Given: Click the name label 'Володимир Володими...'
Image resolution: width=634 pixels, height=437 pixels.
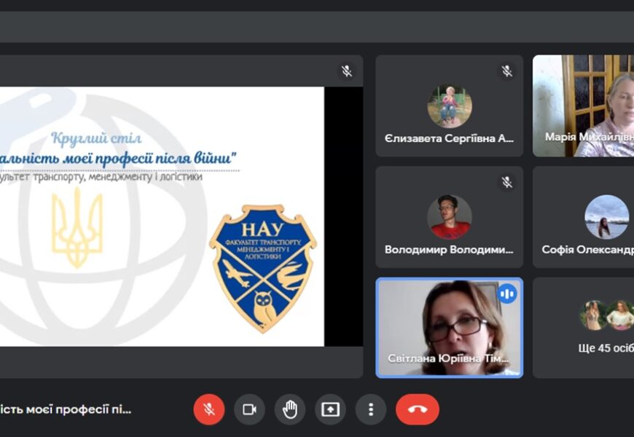Looking at the screenshot, I should [x=449, y=250].
